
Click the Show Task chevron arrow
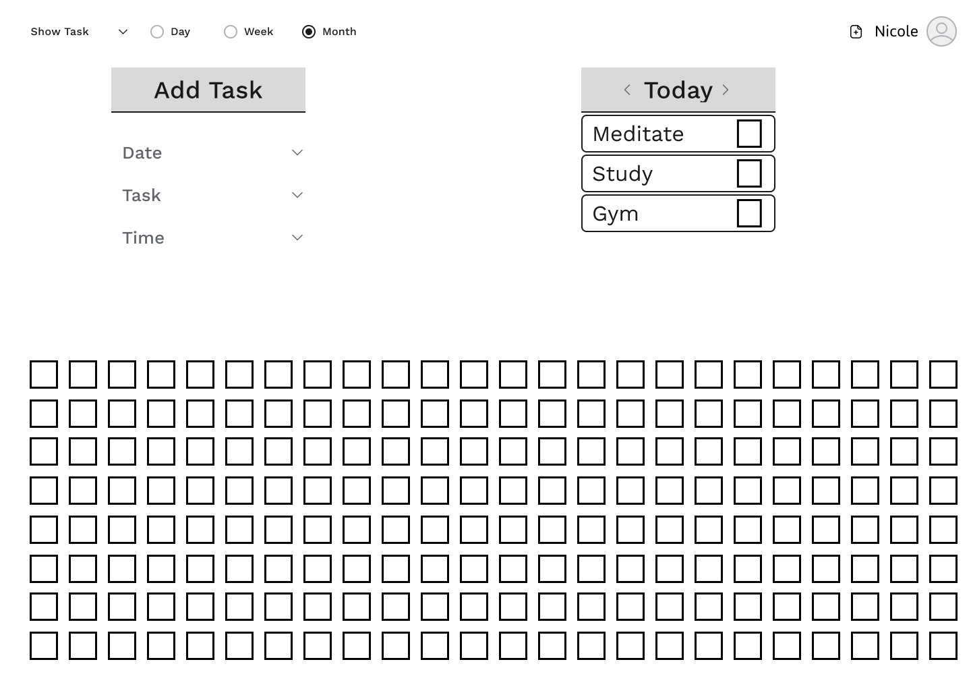123,31
